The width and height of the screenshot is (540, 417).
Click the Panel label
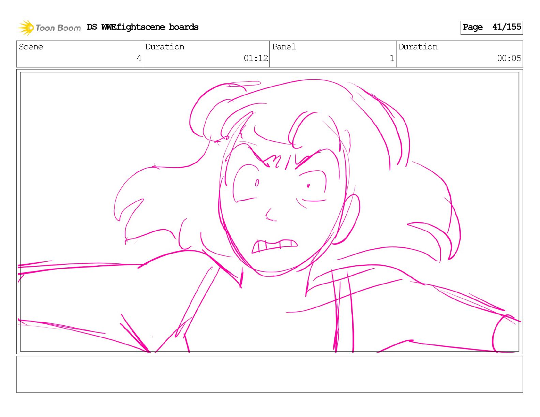click(284, 47)
